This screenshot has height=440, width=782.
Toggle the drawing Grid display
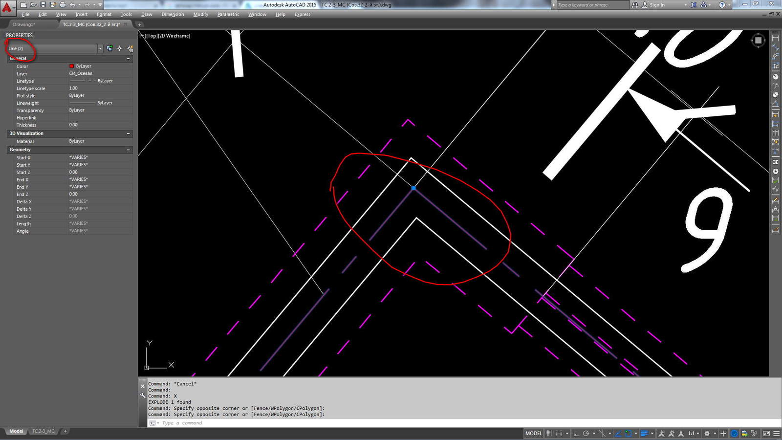click(x=549, y=434)
